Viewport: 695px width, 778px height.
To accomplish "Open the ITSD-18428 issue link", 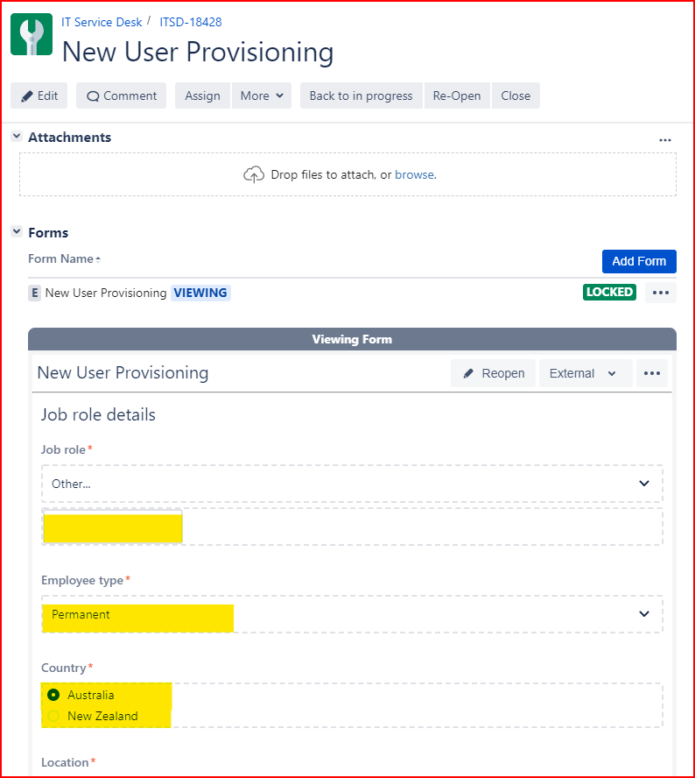I will 190,22.
